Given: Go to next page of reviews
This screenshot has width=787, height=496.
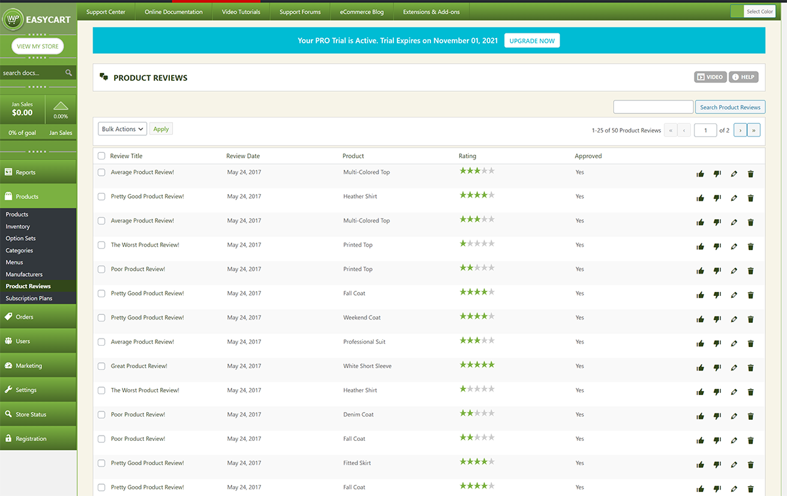Looking at the screenshot, I should pyautogui.click(x=740, y=130).
